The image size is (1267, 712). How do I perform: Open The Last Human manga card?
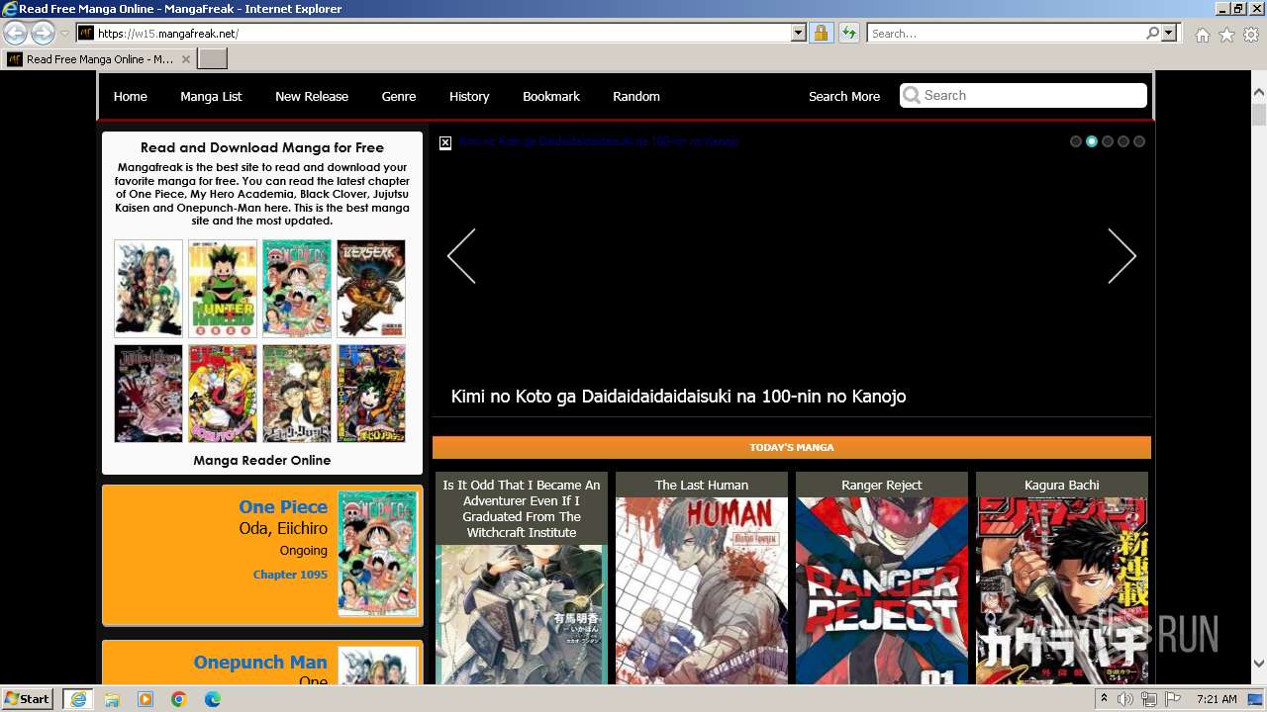coord(702,578)
